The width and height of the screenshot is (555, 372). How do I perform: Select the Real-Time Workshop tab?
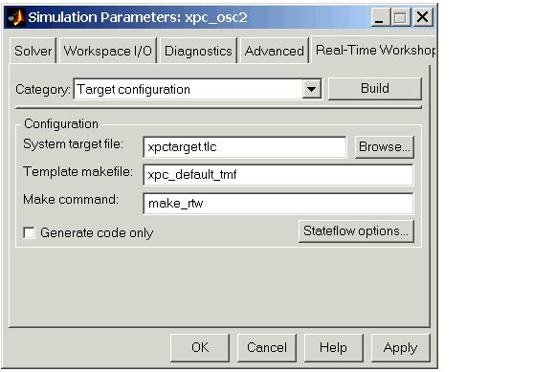click(x=374, y=51)
